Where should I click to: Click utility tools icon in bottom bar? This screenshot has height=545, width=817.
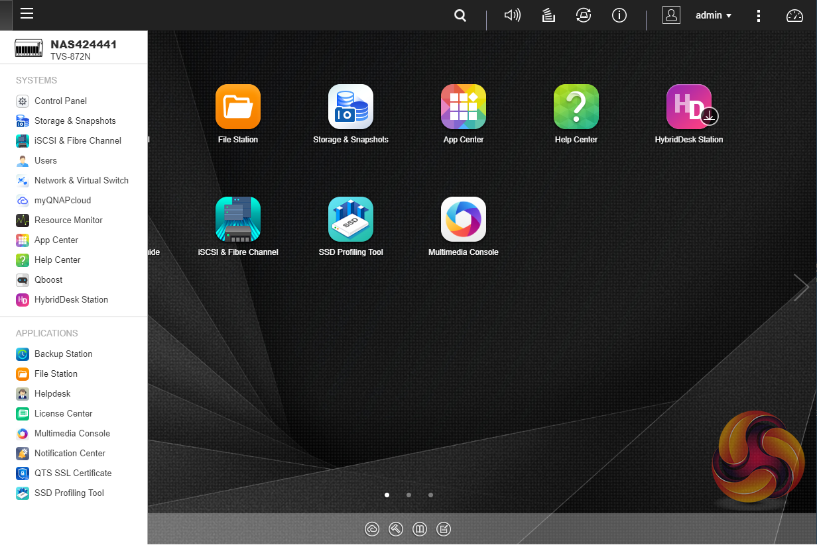(396, 529)
